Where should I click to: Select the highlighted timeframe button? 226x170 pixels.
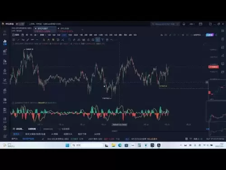tap(64, 35)
